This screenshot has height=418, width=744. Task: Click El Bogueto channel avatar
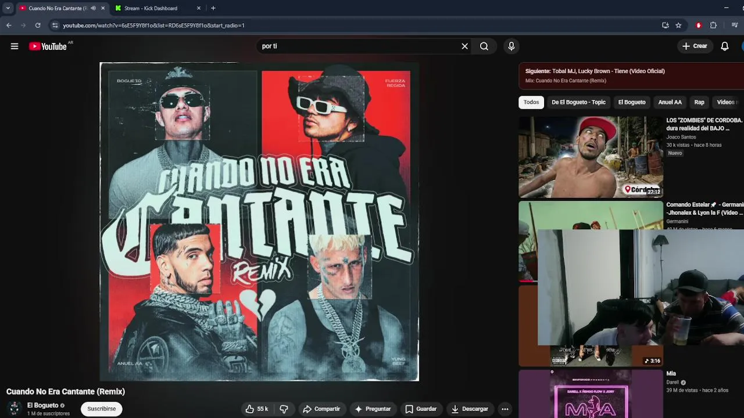point(14,409)
